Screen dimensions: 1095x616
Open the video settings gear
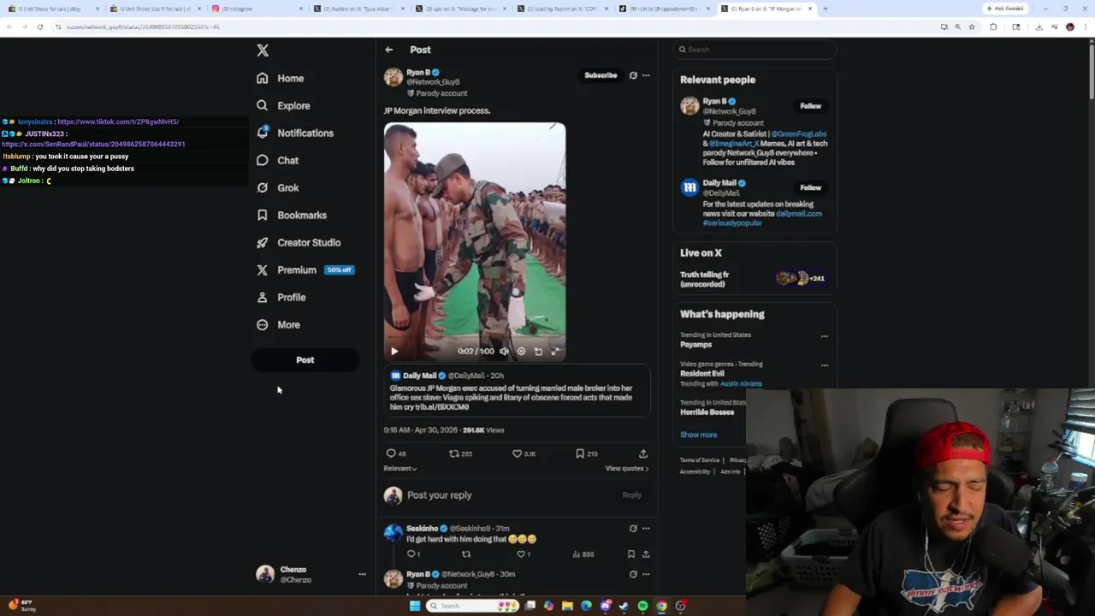[521, 351]
